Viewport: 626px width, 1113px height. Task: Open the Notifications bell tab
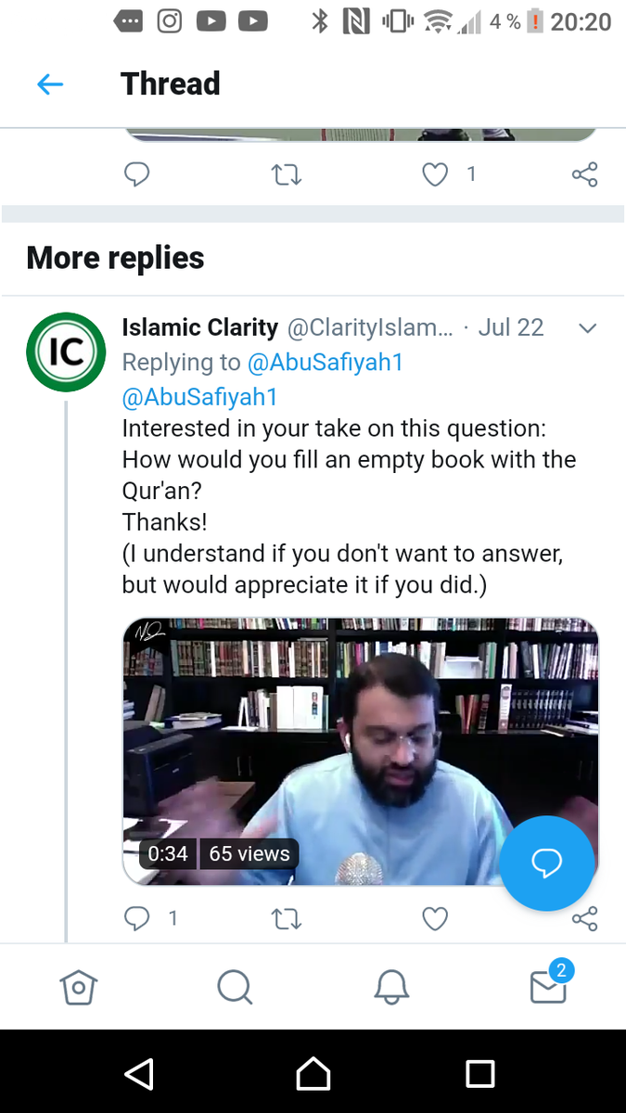(391, 987)
